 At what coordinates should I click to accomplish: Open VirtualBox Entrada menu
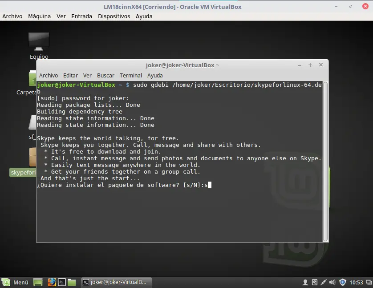click(81, 16)
